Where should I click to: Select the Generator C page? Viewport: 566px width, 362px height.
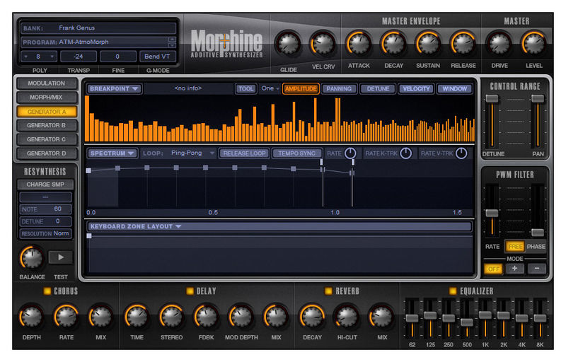coord(47,139)
